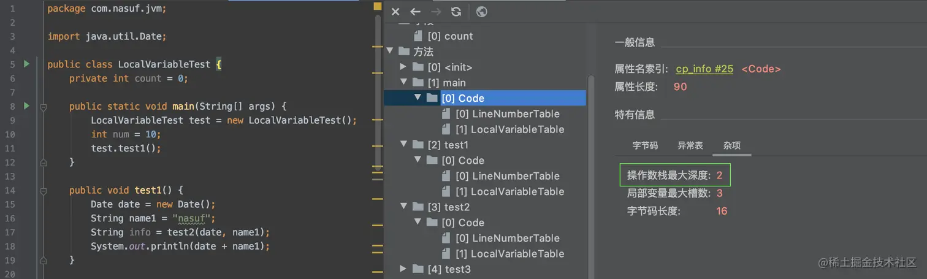Toggle fold marker at main method line
The width and height of the screenshot is (927, 279).
(x=43, y=107)
